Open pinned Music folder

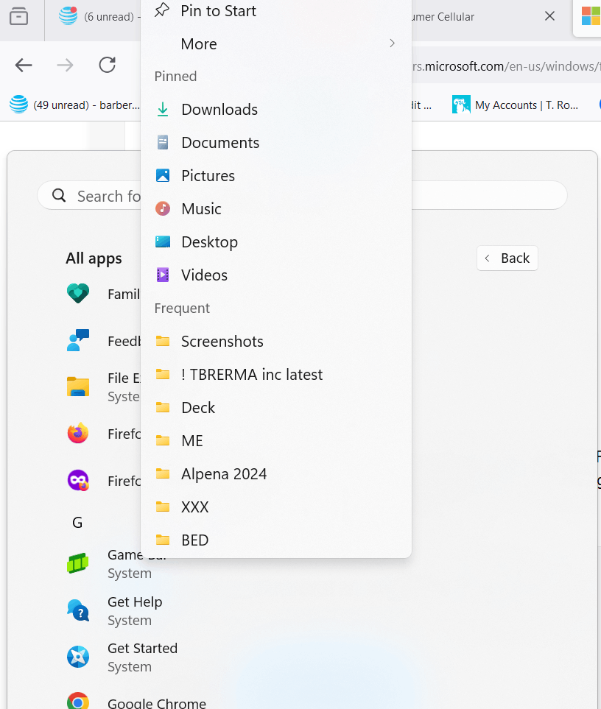coord(276,208)
